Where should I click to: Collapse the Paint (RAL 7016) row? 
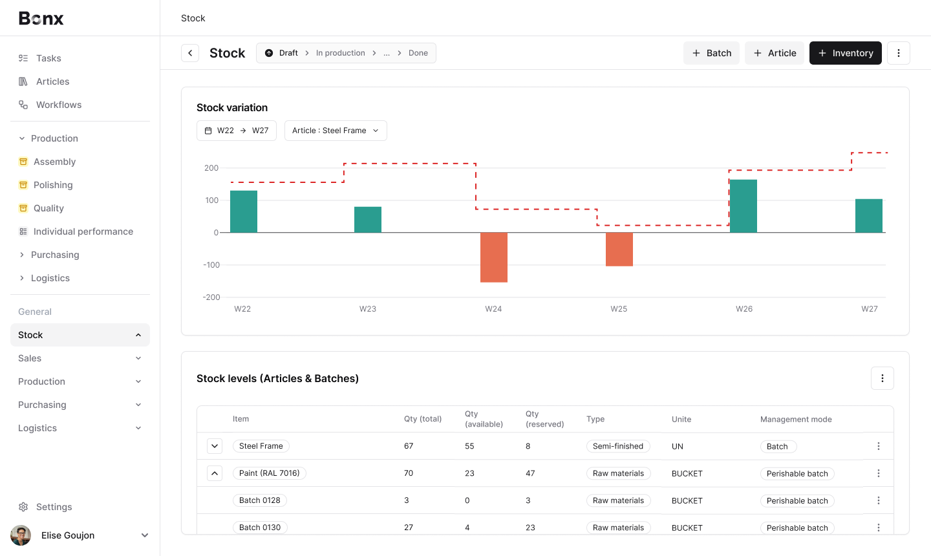coord(215,473)
